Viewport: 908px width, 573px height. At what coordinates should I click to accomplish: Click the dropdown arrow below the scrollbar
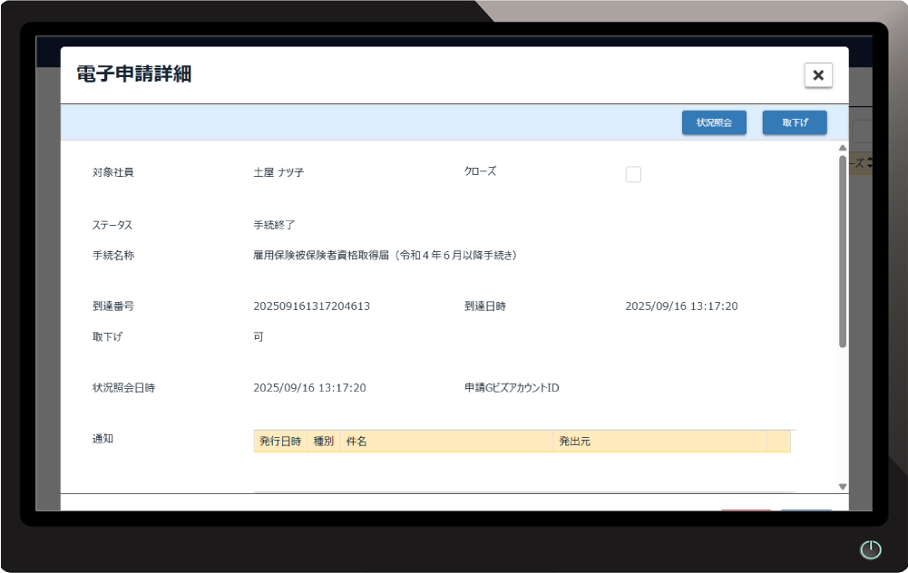coord(842,487)
